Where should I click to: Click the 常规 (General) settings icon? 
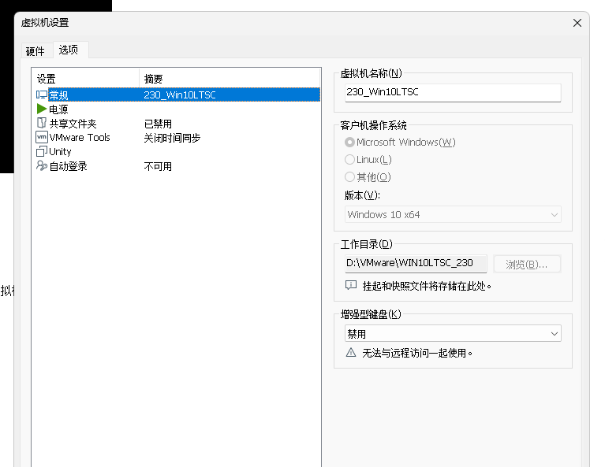pyautogui.click(x=42, y=95)
